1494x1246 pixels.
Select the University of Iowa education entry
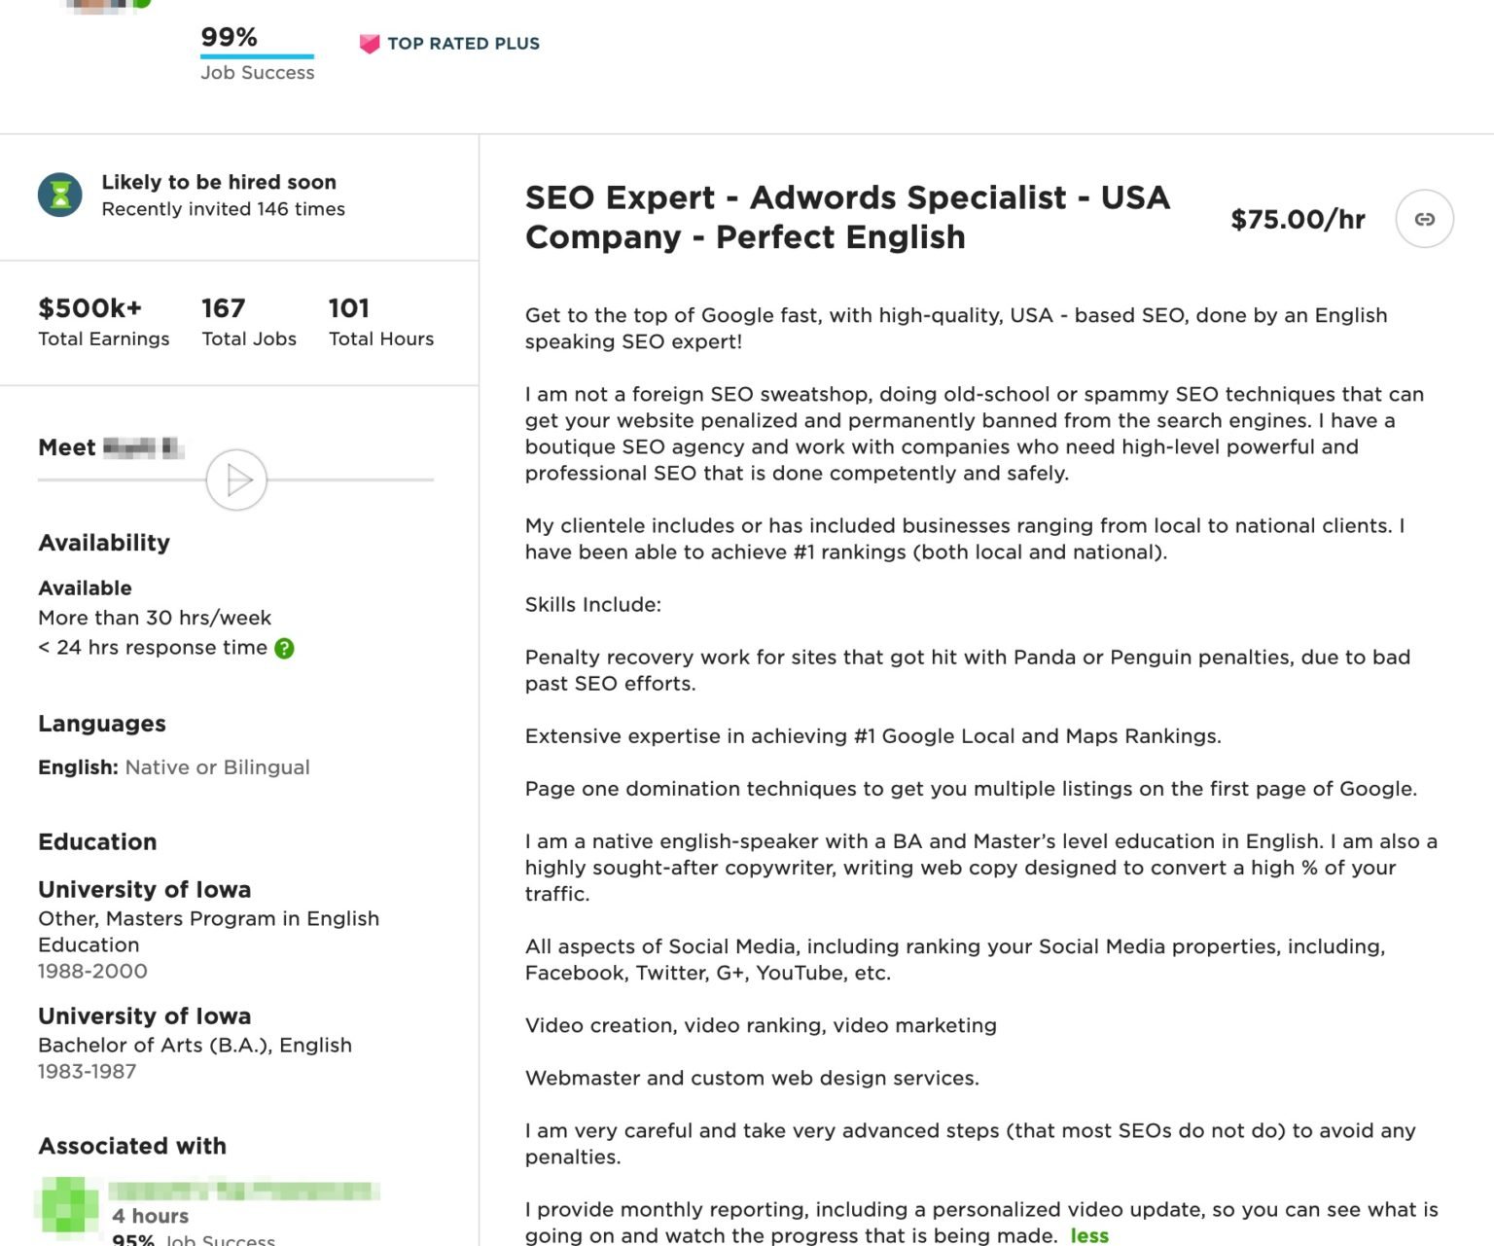(x=144, y=889)
